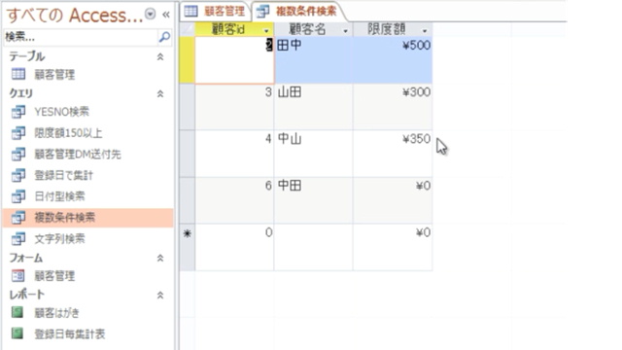
Task: Open the YESNO検索 query icon
Action: point(18,112)
